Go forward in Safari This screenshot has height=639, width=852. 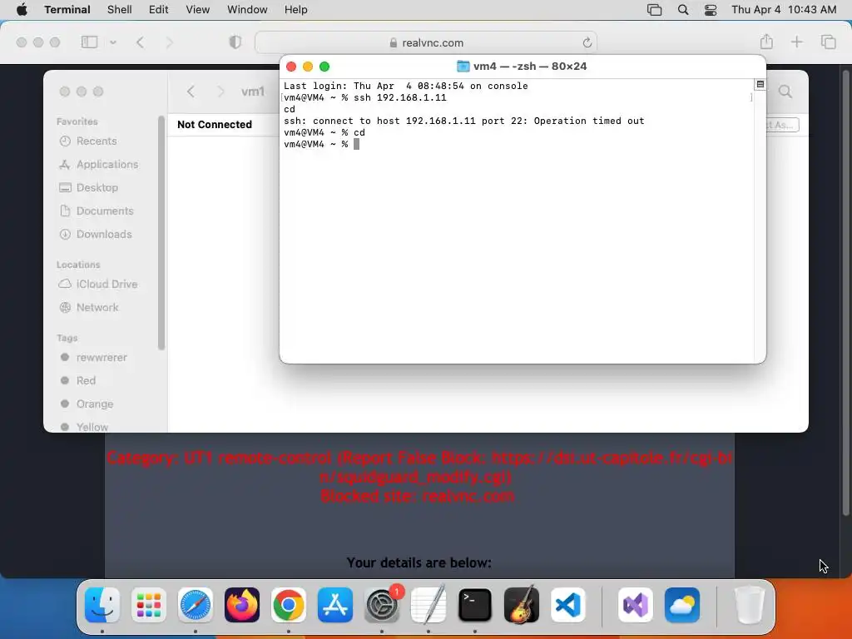click(169, 42)
